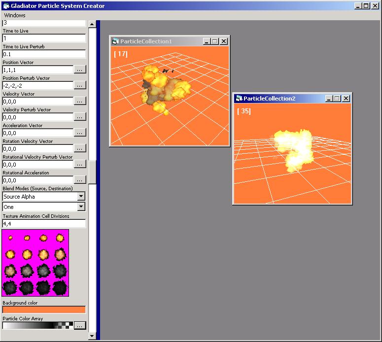The image size is (382, 342).
Task: Click the Velocity Perturb Vector field
Action: (38, 117)
